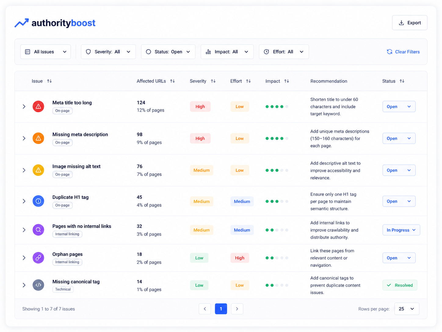Image resolution: width=442 pixels, height=332 pixels.
Task: Click the High effort badge for Orphan pages
Action: click(240, 258)
